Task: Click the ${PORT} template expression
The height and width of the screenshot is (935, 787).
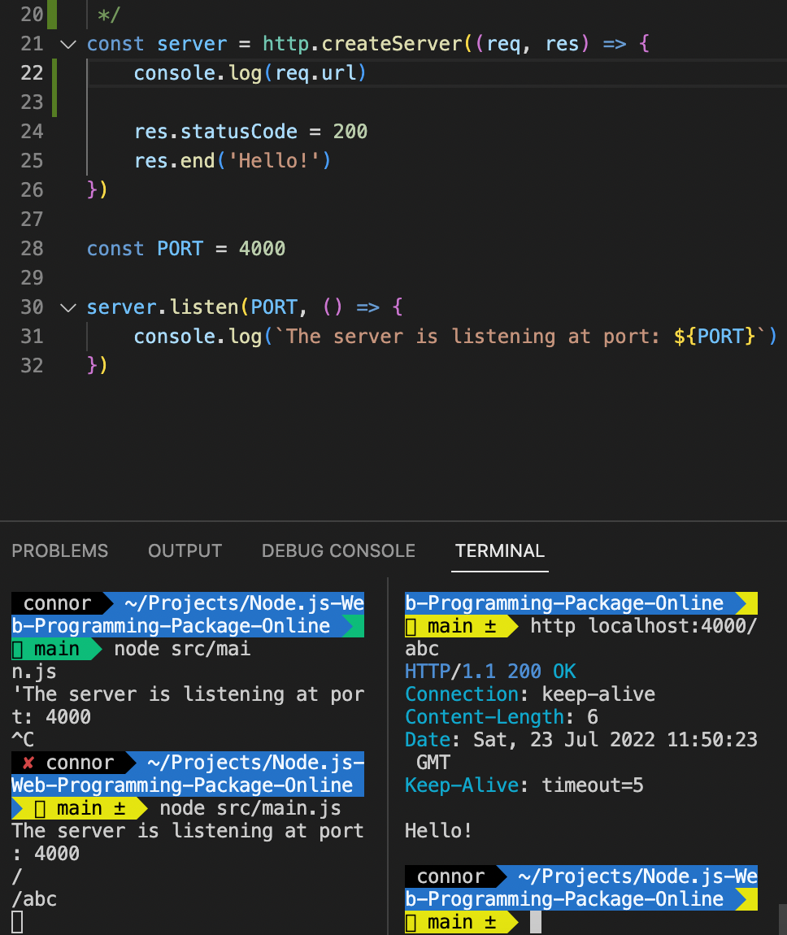Action: tap(715, 337)
